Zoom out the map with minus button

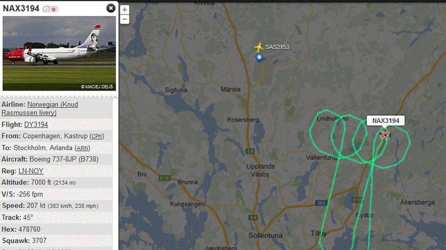coord(125,19)
